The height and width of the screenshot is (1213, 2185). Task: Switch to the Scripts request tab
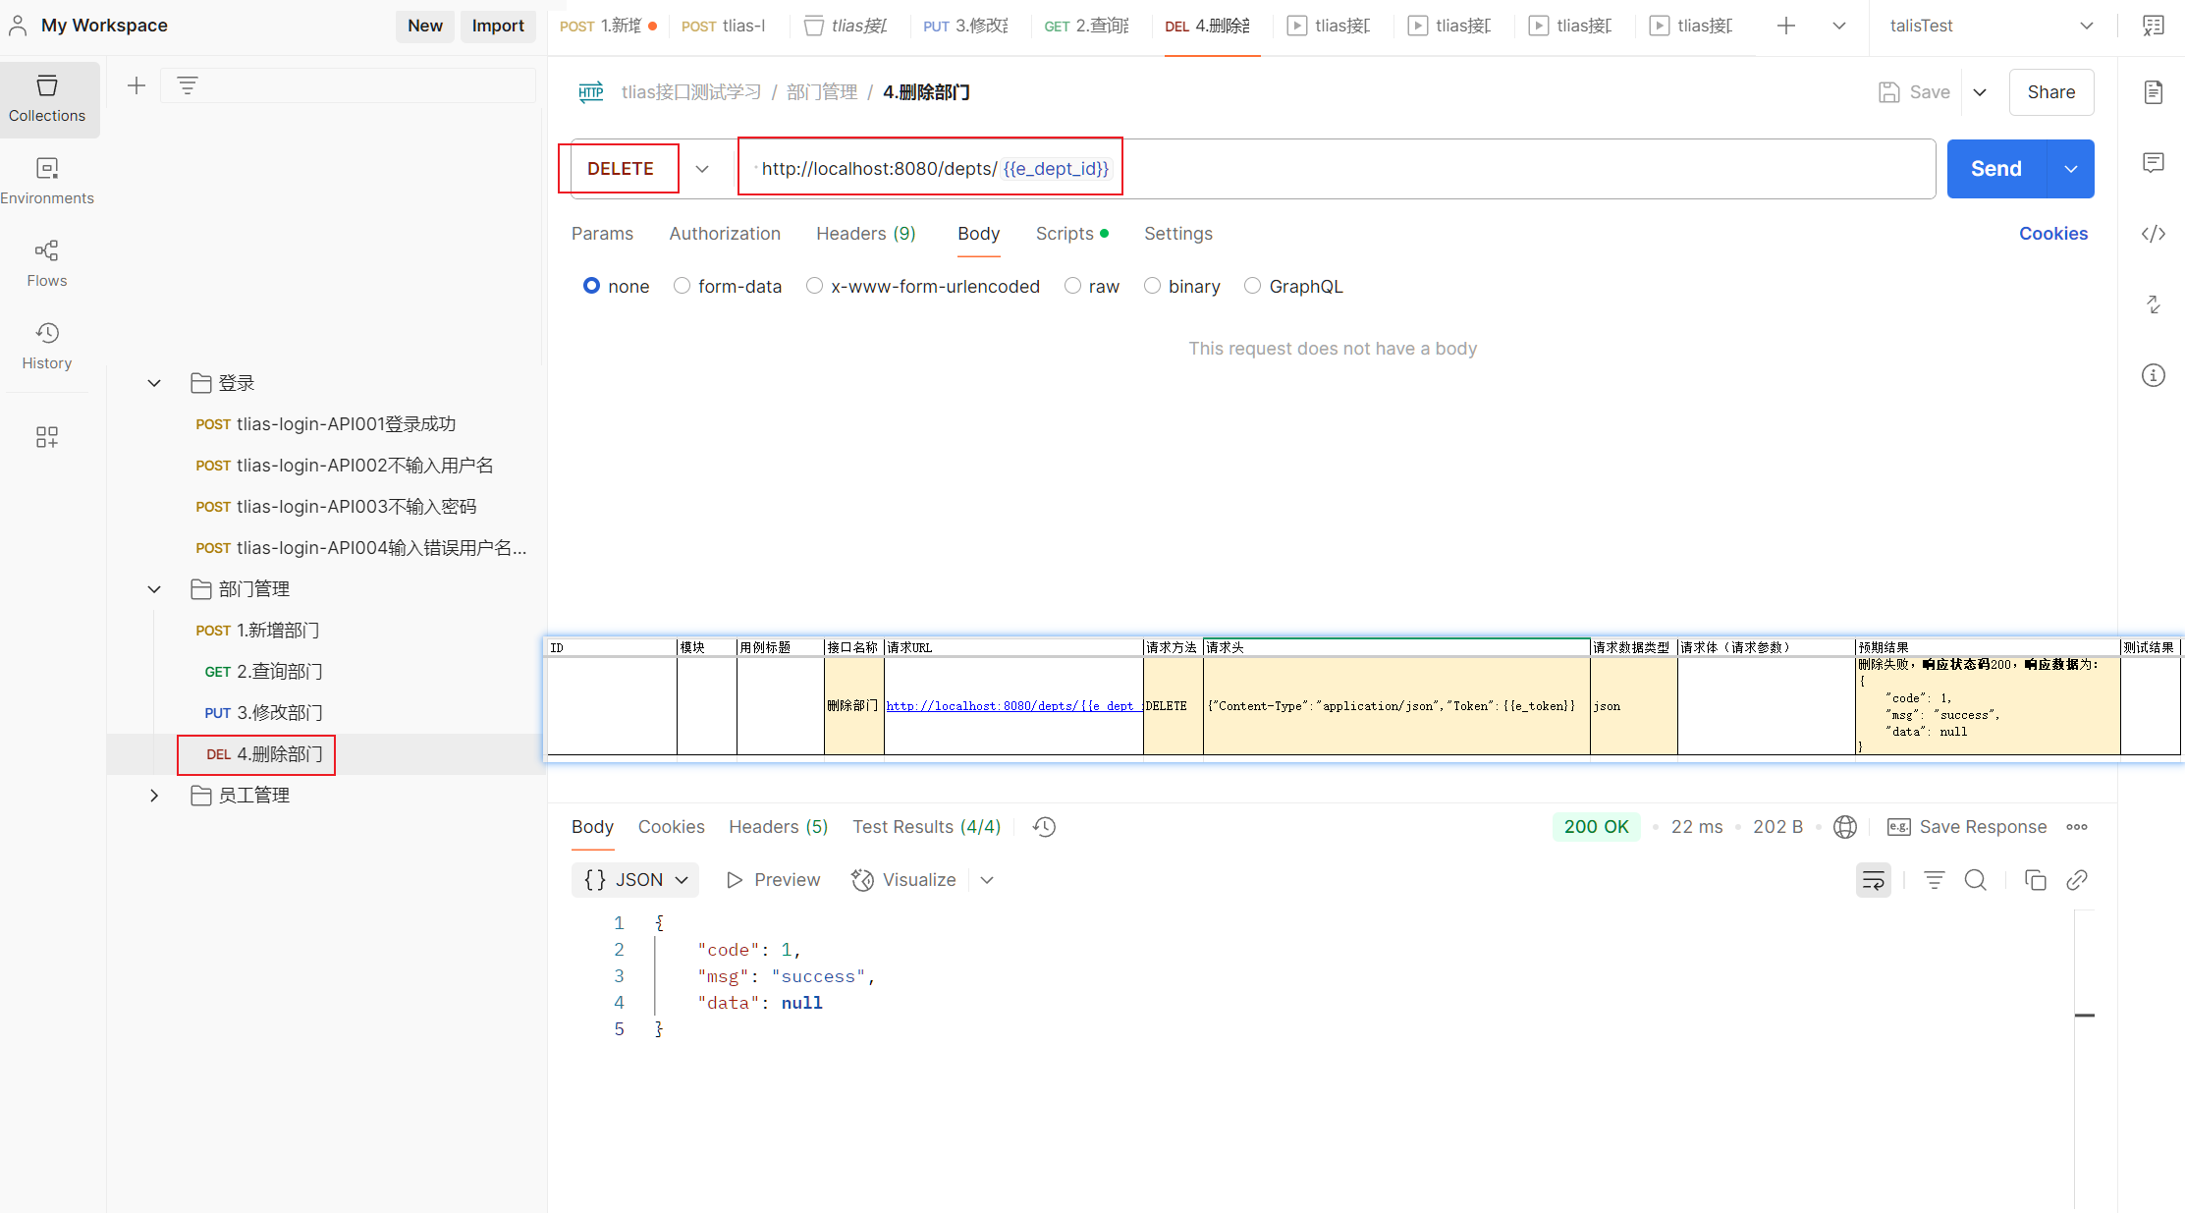[1065, 234]
